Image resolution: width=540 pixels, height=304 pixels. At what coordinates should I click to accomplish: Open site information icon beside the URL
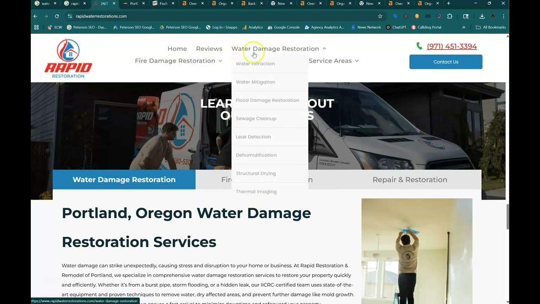pos(70,16)
